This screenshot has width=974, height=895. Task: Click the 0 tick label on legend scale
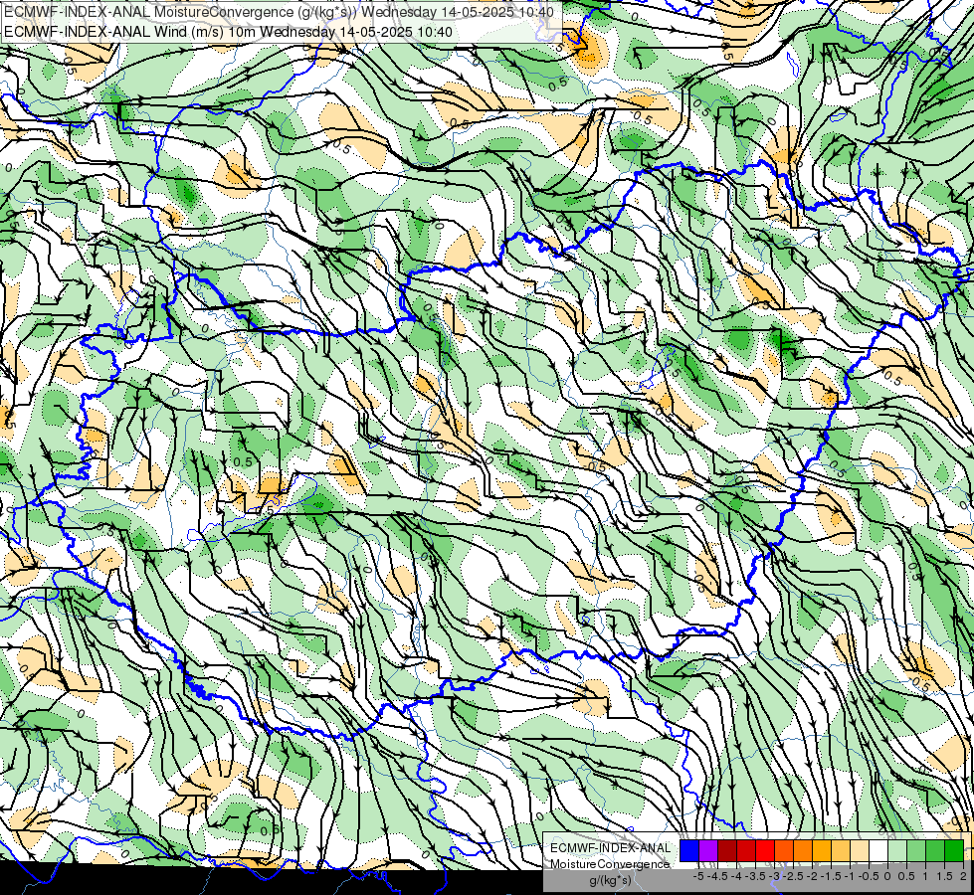[x=887, y=876]
